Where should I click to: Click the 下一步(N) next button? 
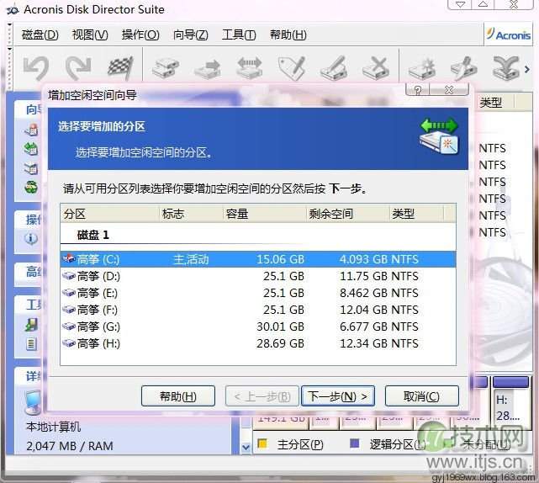tap(337, 396)
